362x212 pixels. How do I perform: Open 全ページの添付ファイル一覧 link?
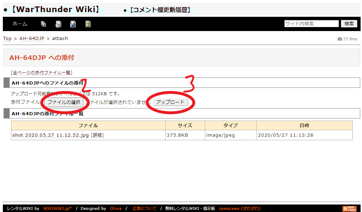pos(42,73)
